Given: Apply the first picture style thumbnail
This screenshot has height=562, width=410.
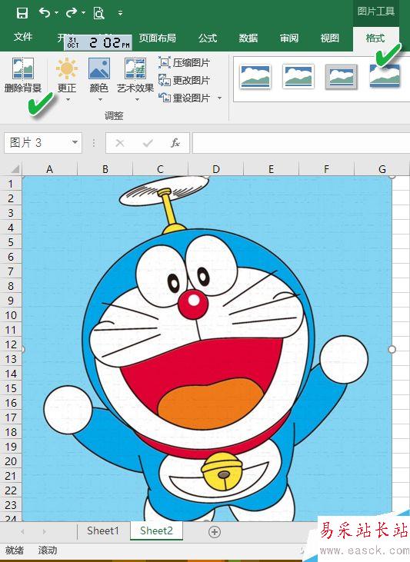Looking at the screenshot, I should point(255,76).
